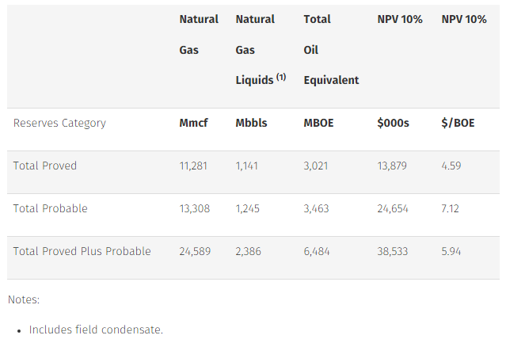Click the Mmcf unit header
Screen dimensions: 506x339
coord(194,123)
